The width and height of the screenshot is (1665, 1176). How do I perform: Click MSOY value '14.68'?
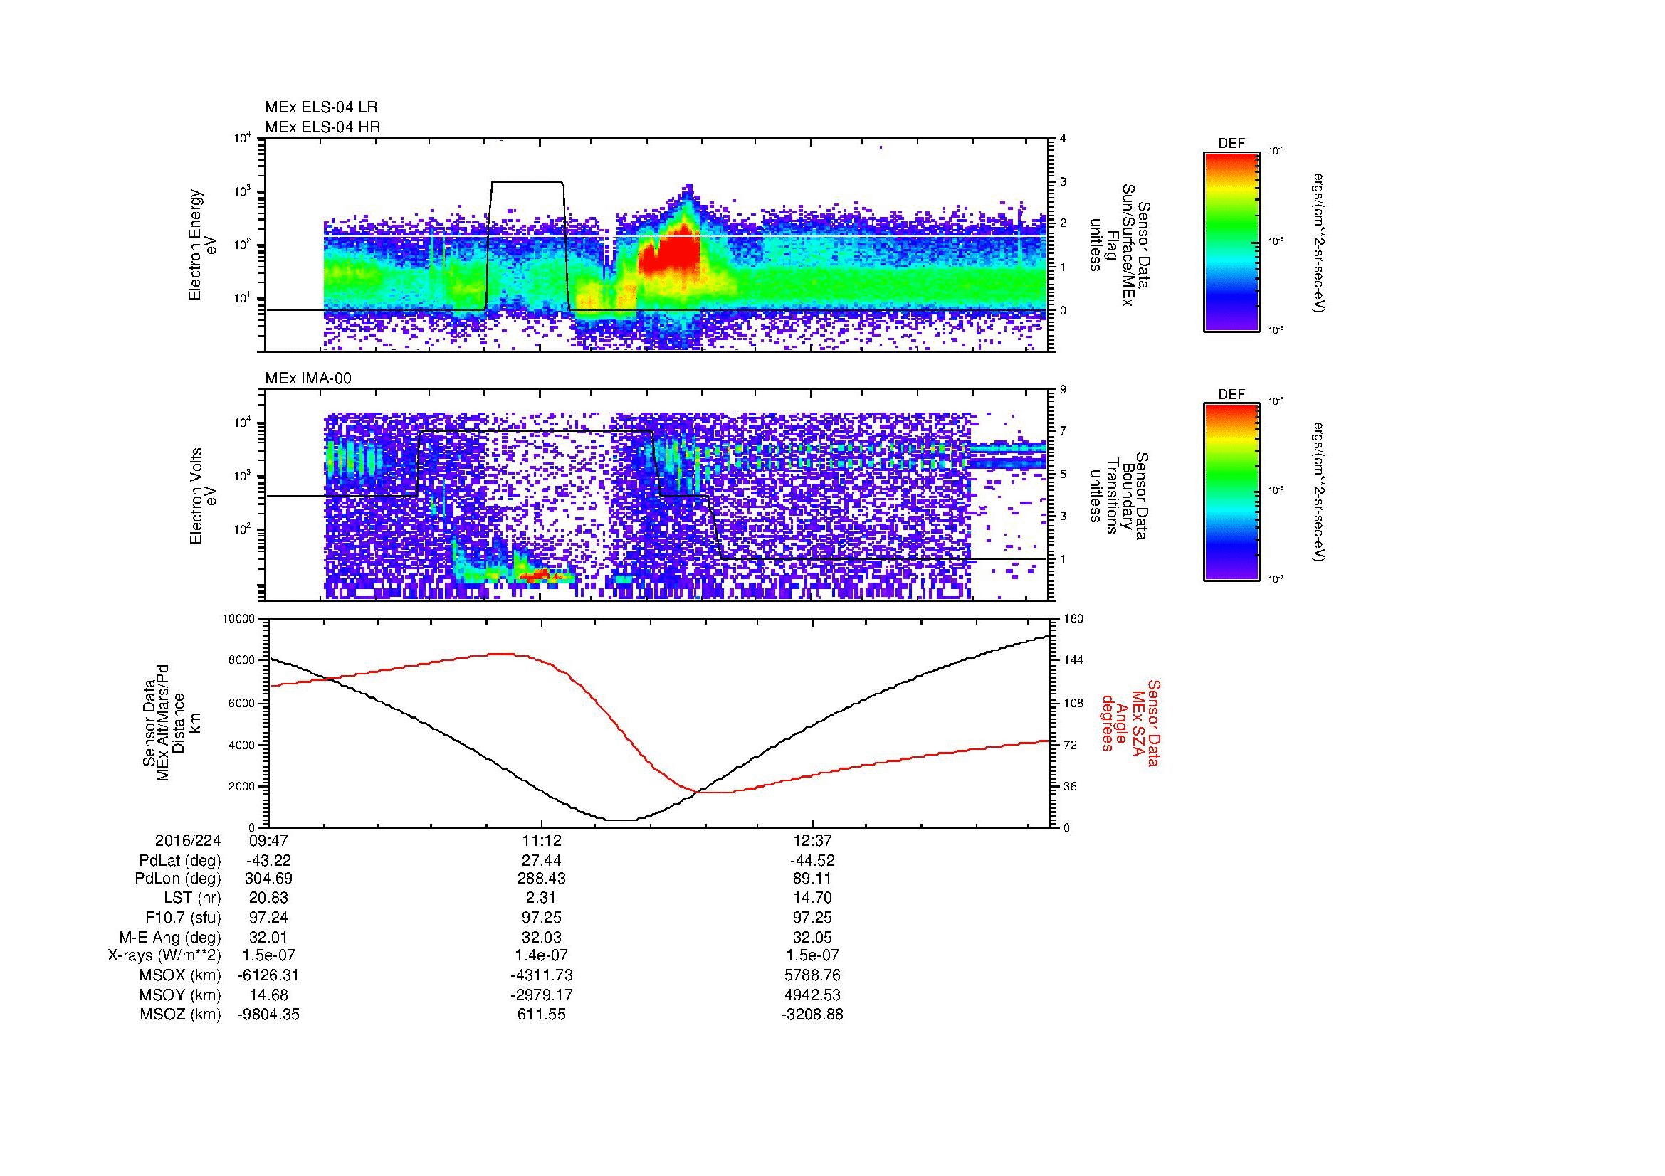tap(269, 995)
